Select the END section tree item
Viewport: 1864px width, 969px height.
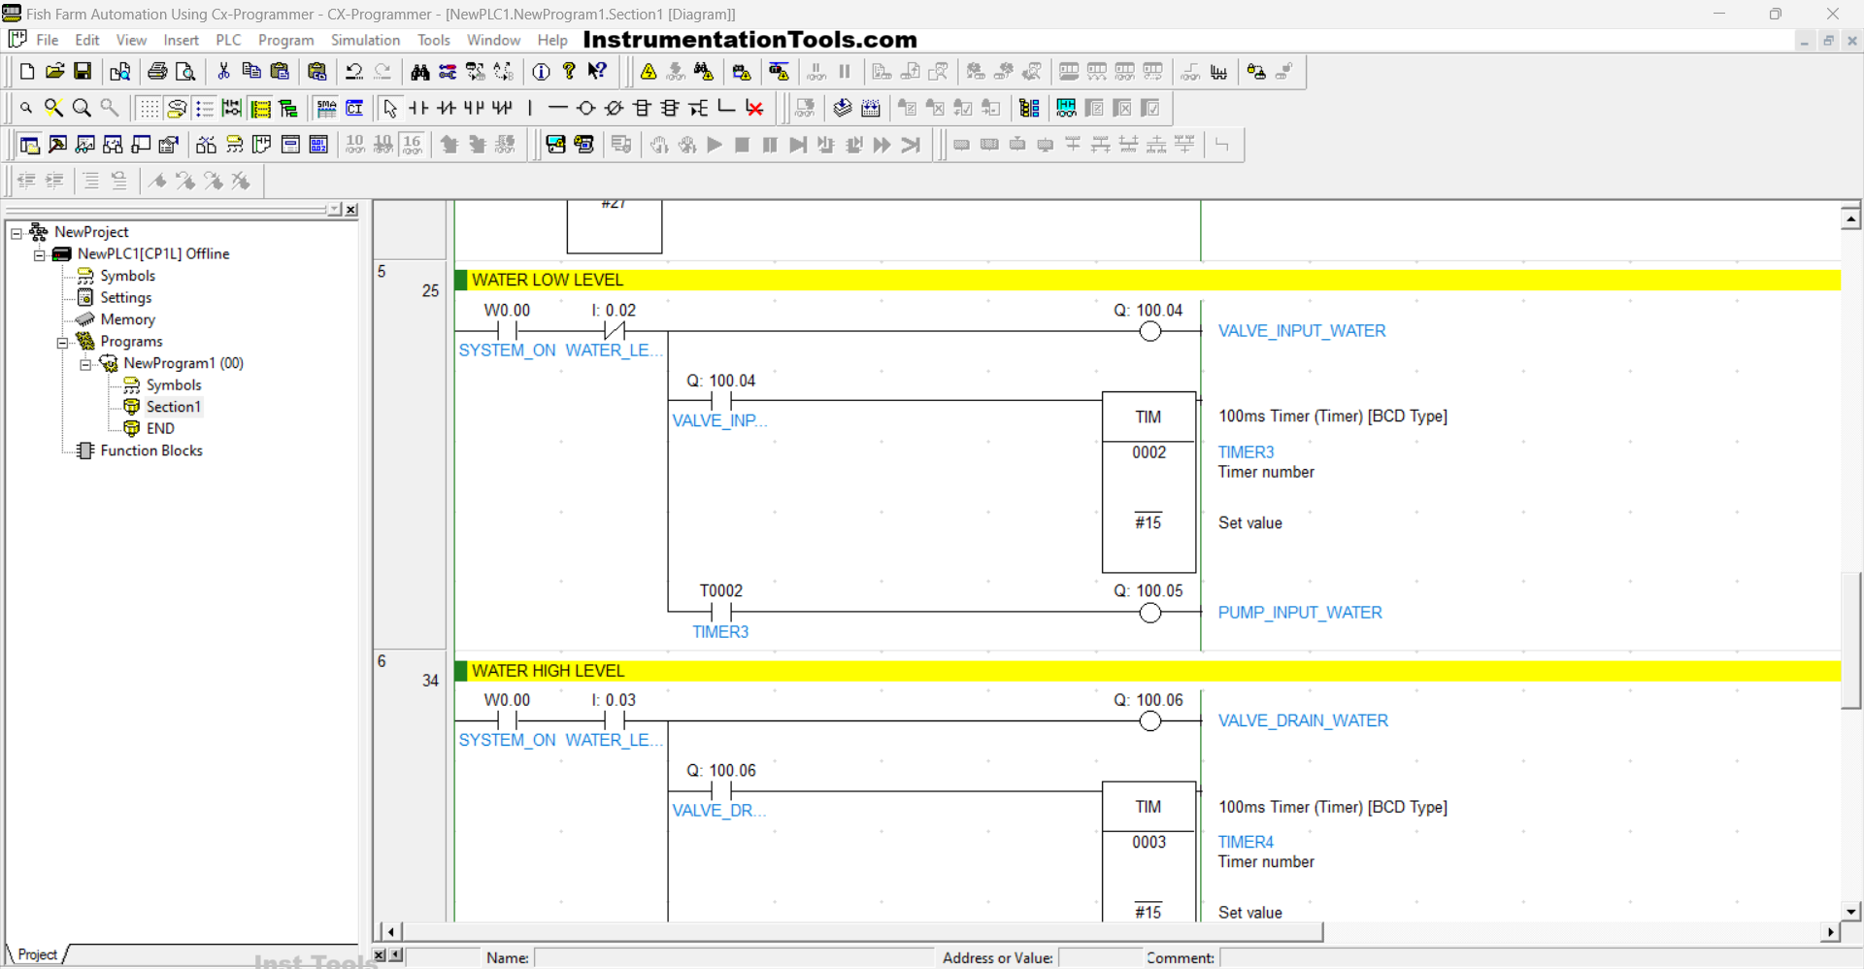click(160, 428)
